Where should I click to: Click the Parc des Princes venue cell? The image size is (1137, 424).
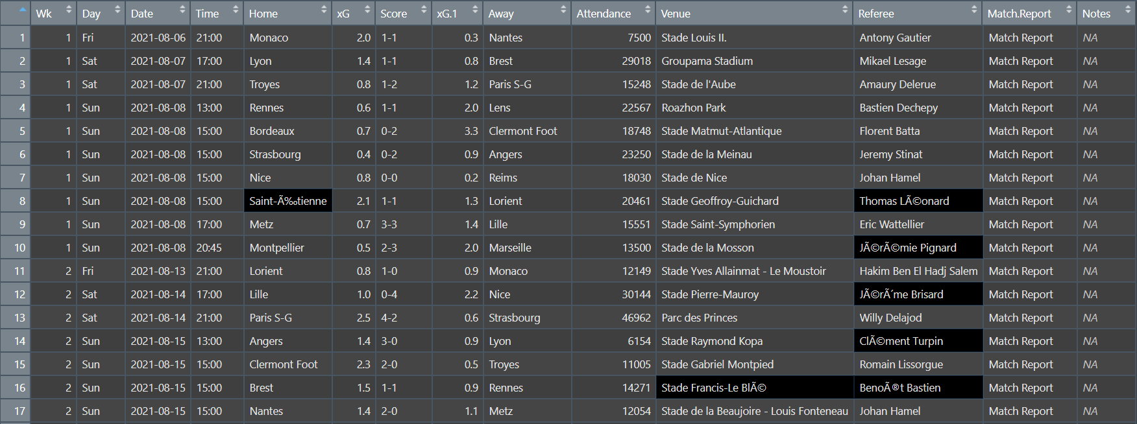(x=699, y=318)
